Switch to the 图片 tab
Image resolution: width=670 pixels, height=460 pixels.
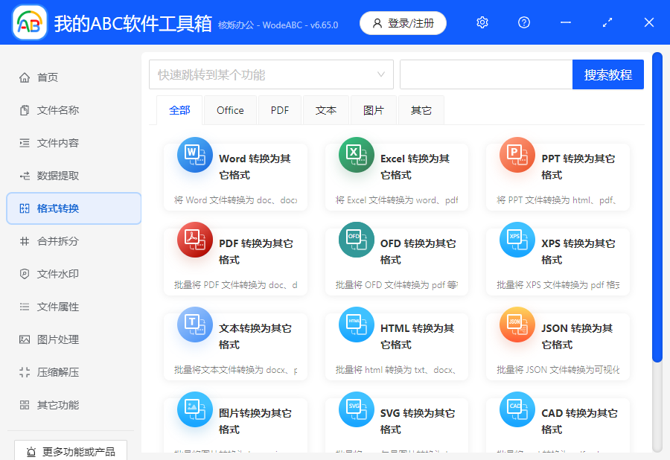374,110
